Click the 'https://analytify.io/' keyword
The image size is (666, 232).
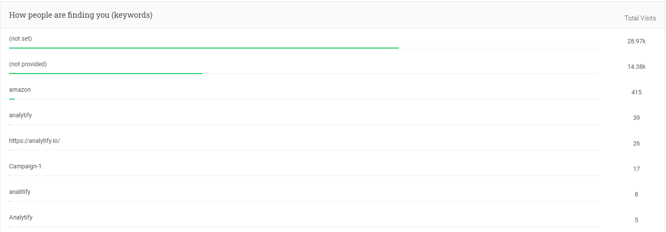tap(34, 141)
